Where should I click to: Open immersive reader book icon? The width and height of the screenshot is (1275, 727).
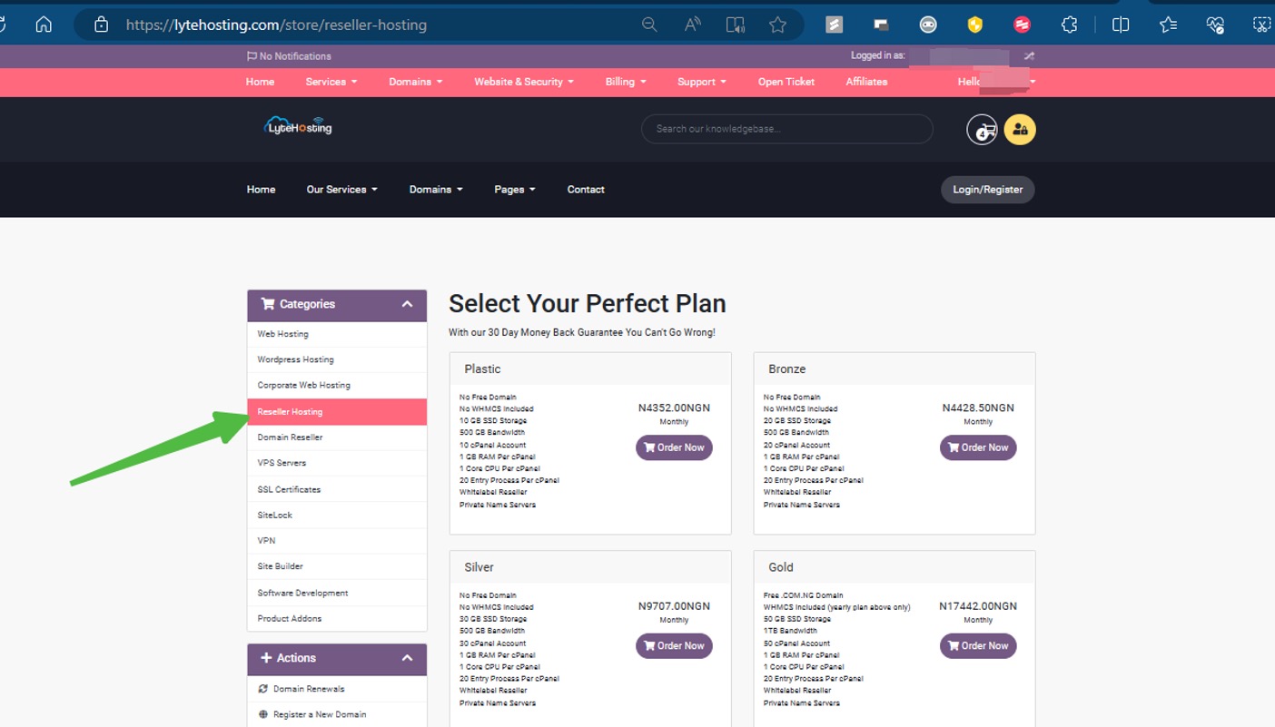[736, 25]
